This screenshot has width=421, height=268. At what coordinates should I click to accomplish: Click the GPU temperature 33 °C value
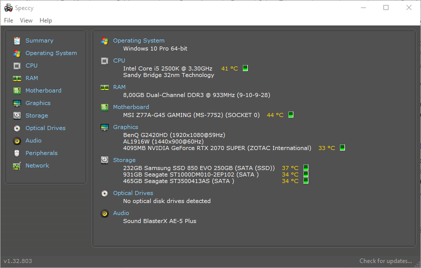coord(327,148)
